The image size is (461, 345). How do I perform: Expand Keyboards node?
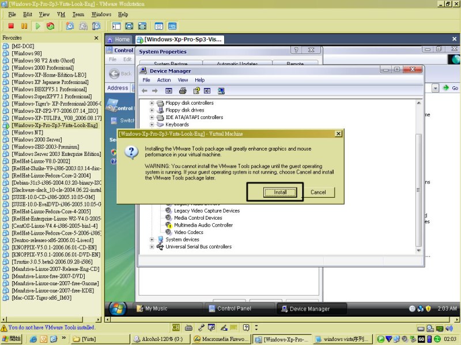tap(152, 125)
